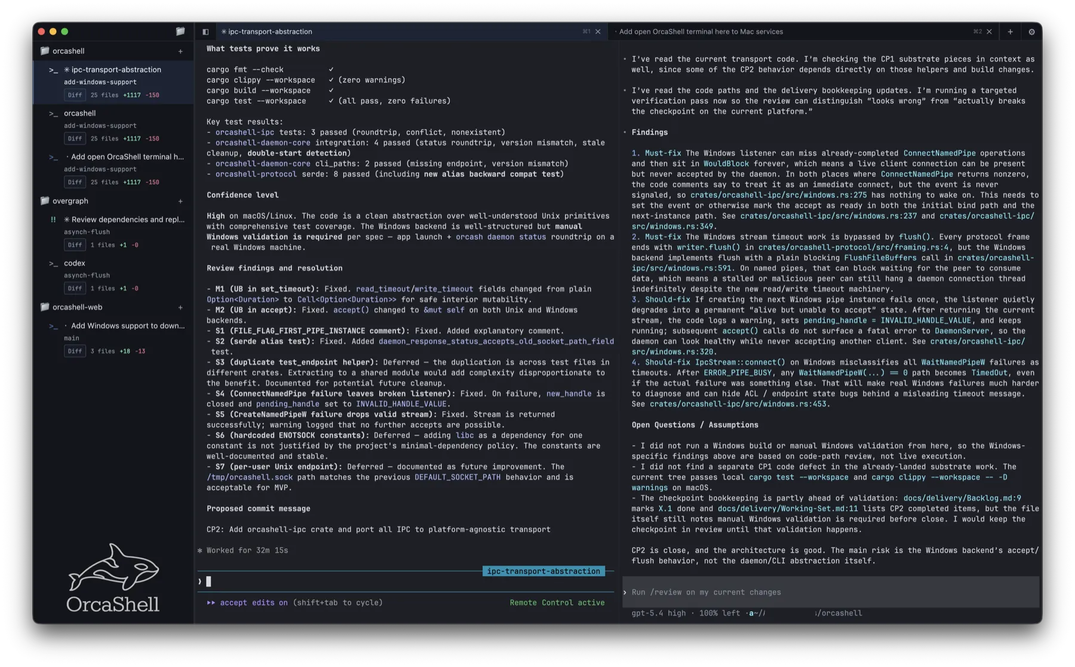Viewport: 1075px width, 667px height.
Task: Add a new session to orcashell-web project
Action: tap(180, 308)
